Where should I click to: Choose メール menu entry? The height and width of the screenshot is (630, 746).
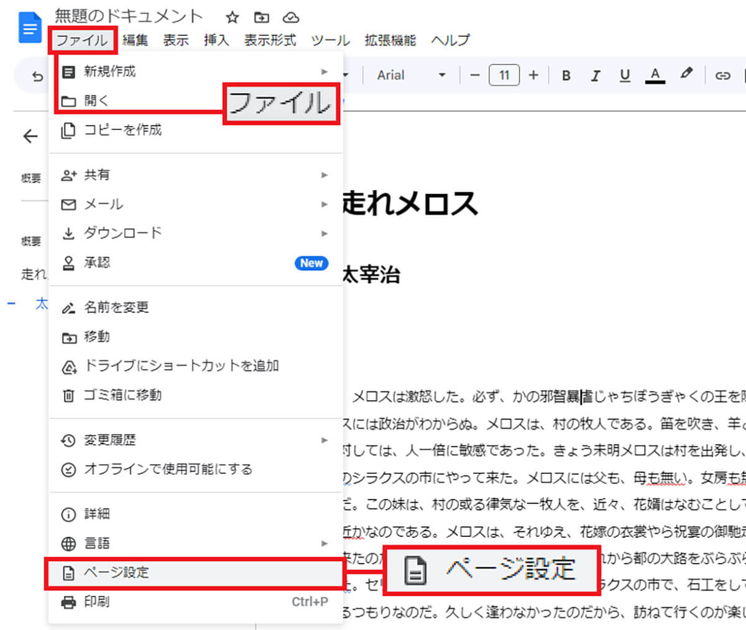pos(196,204)
